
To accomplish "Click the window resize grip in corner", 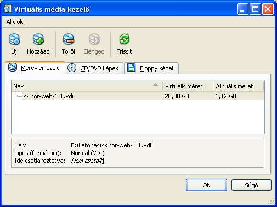I will [x=272, y=201].
